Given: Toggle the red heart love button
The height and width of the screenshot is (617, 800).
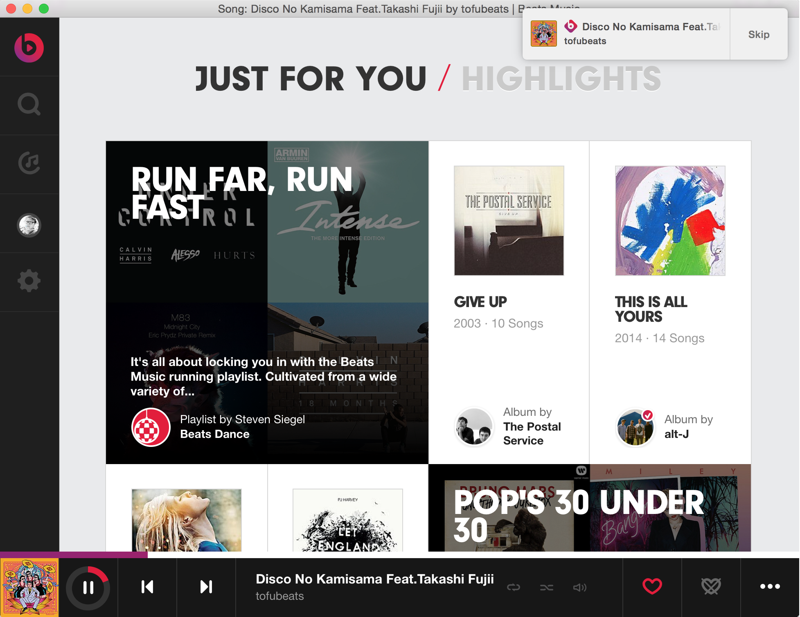Looking at the screenshot, I should click(652, 586).
